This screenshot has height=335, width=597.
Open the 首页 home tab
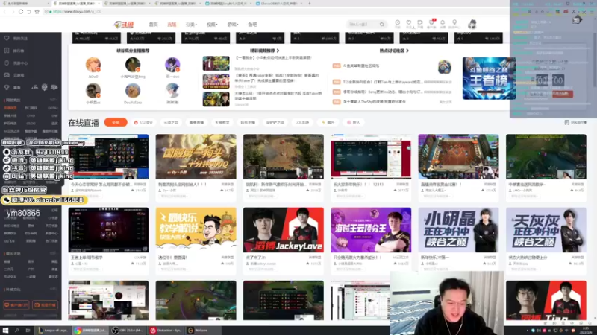point(154,25)
